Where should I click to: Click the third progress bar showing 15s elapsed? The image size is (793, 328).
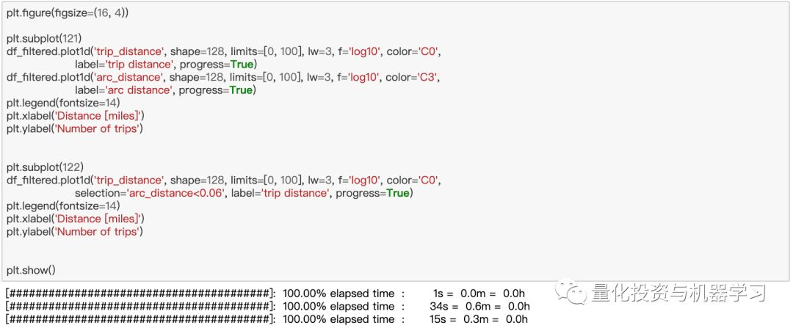pyautogui.click(x=267, y=319)
